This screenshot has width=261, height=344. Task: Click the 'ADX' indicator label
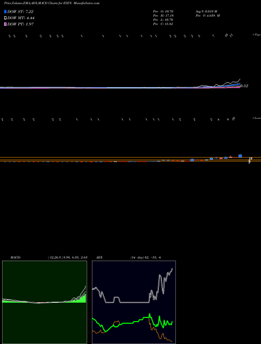point(100,257)
